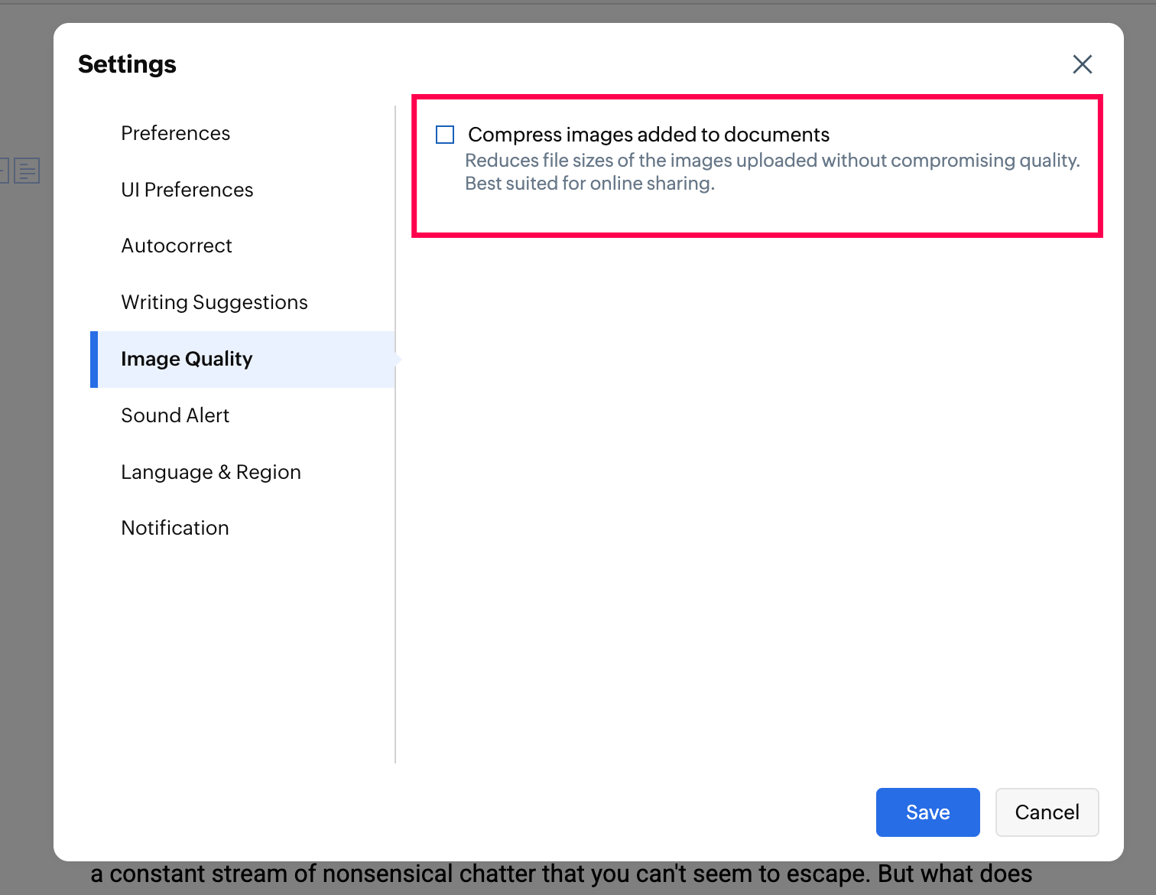Click the 'Reduces file sizes' description text
The image size is (1156, 895).
[772, 161]
